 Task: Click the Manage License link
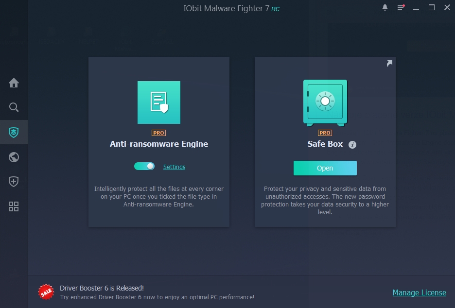click(420, 292)
